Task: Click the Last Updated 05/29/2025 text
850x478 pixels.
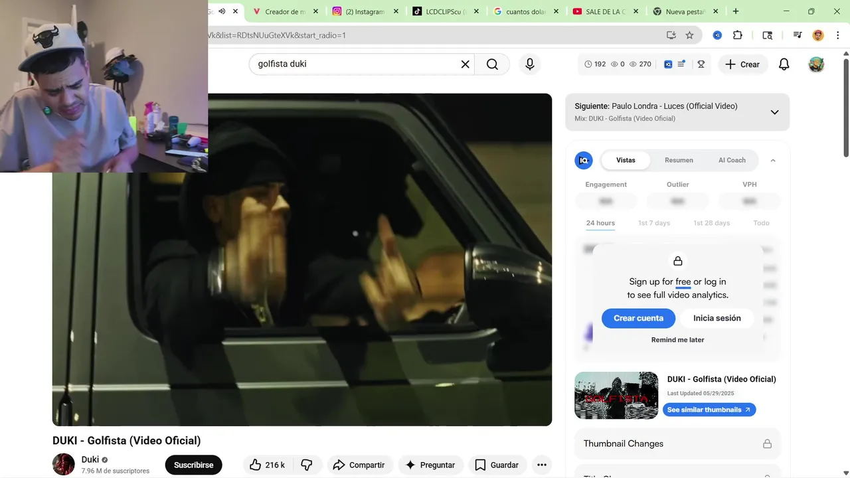Action: [701, 393]
